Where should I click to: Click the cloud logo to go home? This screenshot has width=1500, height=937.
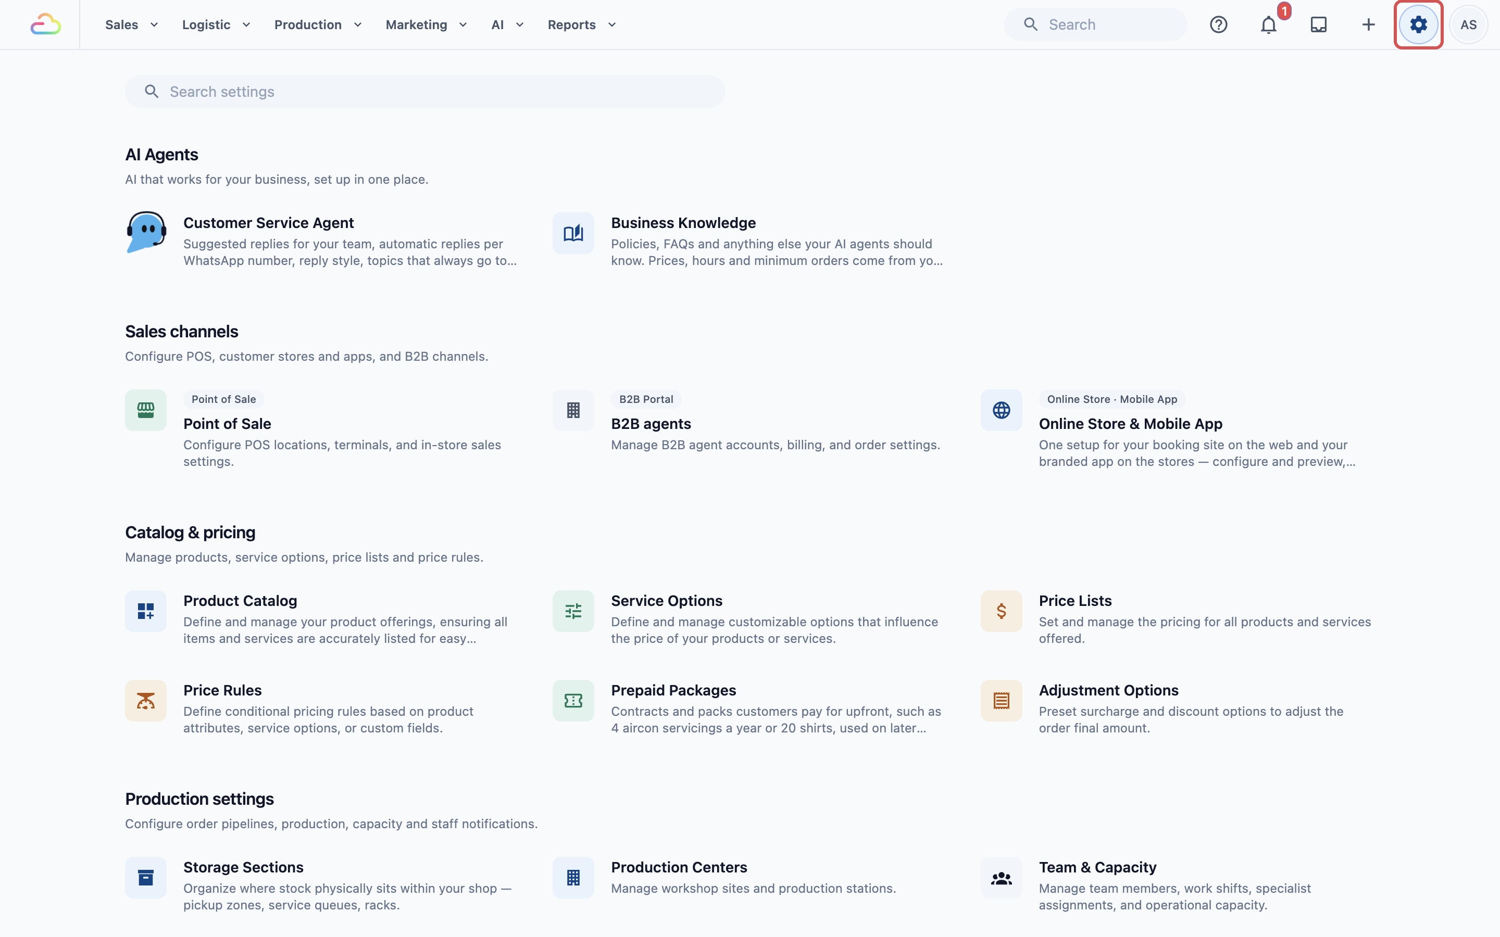tap(46, 25)
